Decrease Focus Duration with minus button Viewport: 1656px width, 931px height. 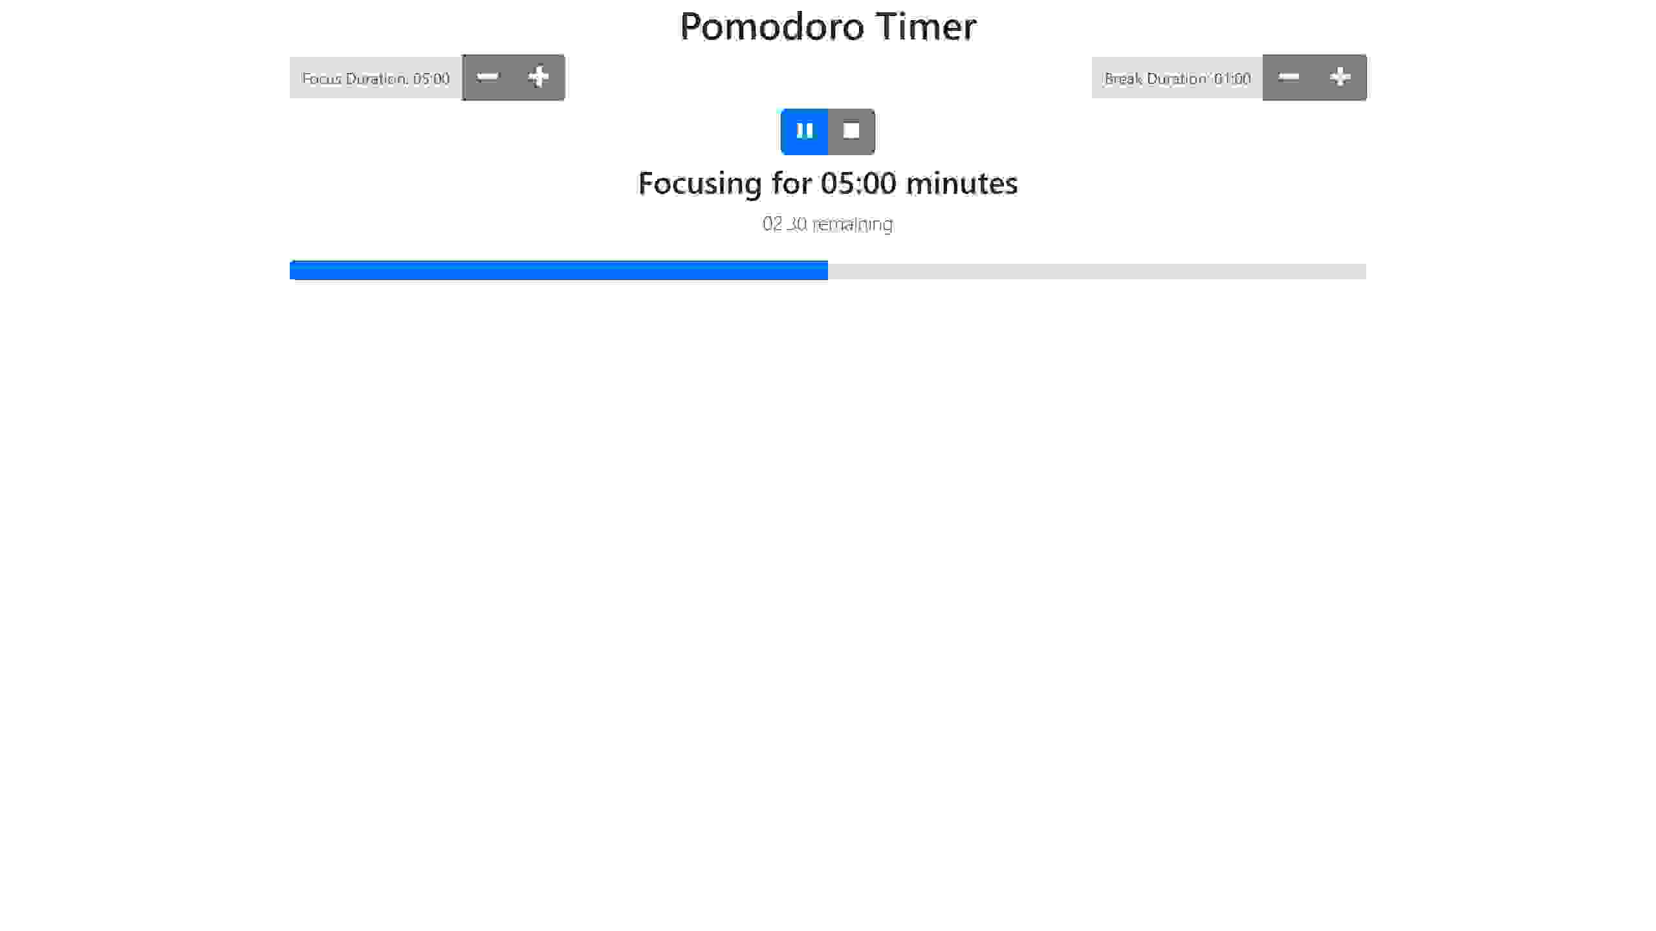487,78
